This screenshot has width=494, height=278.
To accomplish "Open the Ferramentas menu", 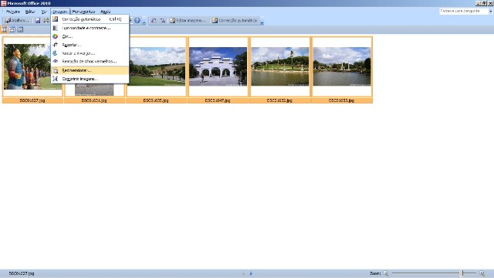I will 83,12.
